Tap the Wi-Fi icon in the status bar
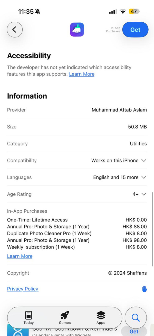Image resolution: width=154 pixels, height=336 pixels. [x=123, y=11]
